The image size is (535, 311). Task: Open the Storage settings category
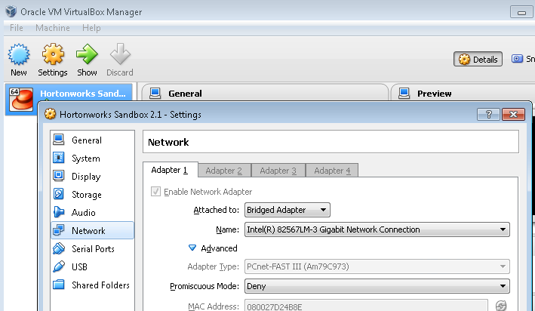pos(92,194)
